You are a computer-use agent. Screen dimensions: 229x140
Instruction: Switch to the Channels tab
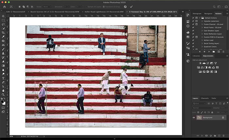click(x=204, y=98)
